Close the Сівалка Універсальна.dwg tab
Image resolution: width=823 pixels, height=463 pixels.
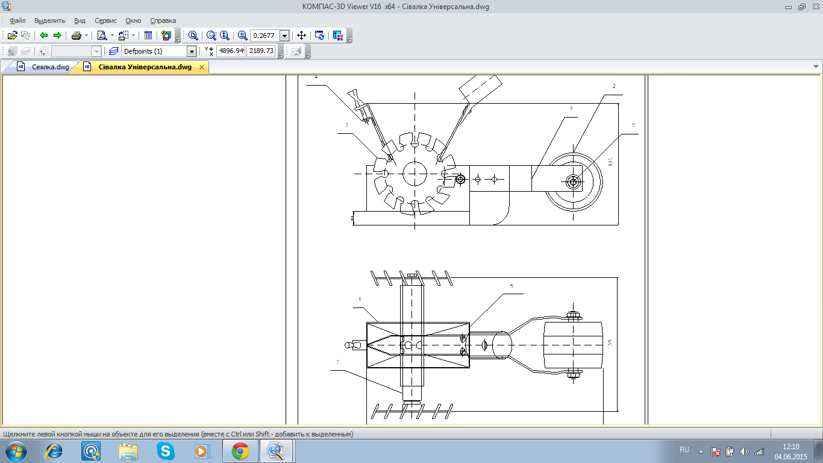coord(202,67)
